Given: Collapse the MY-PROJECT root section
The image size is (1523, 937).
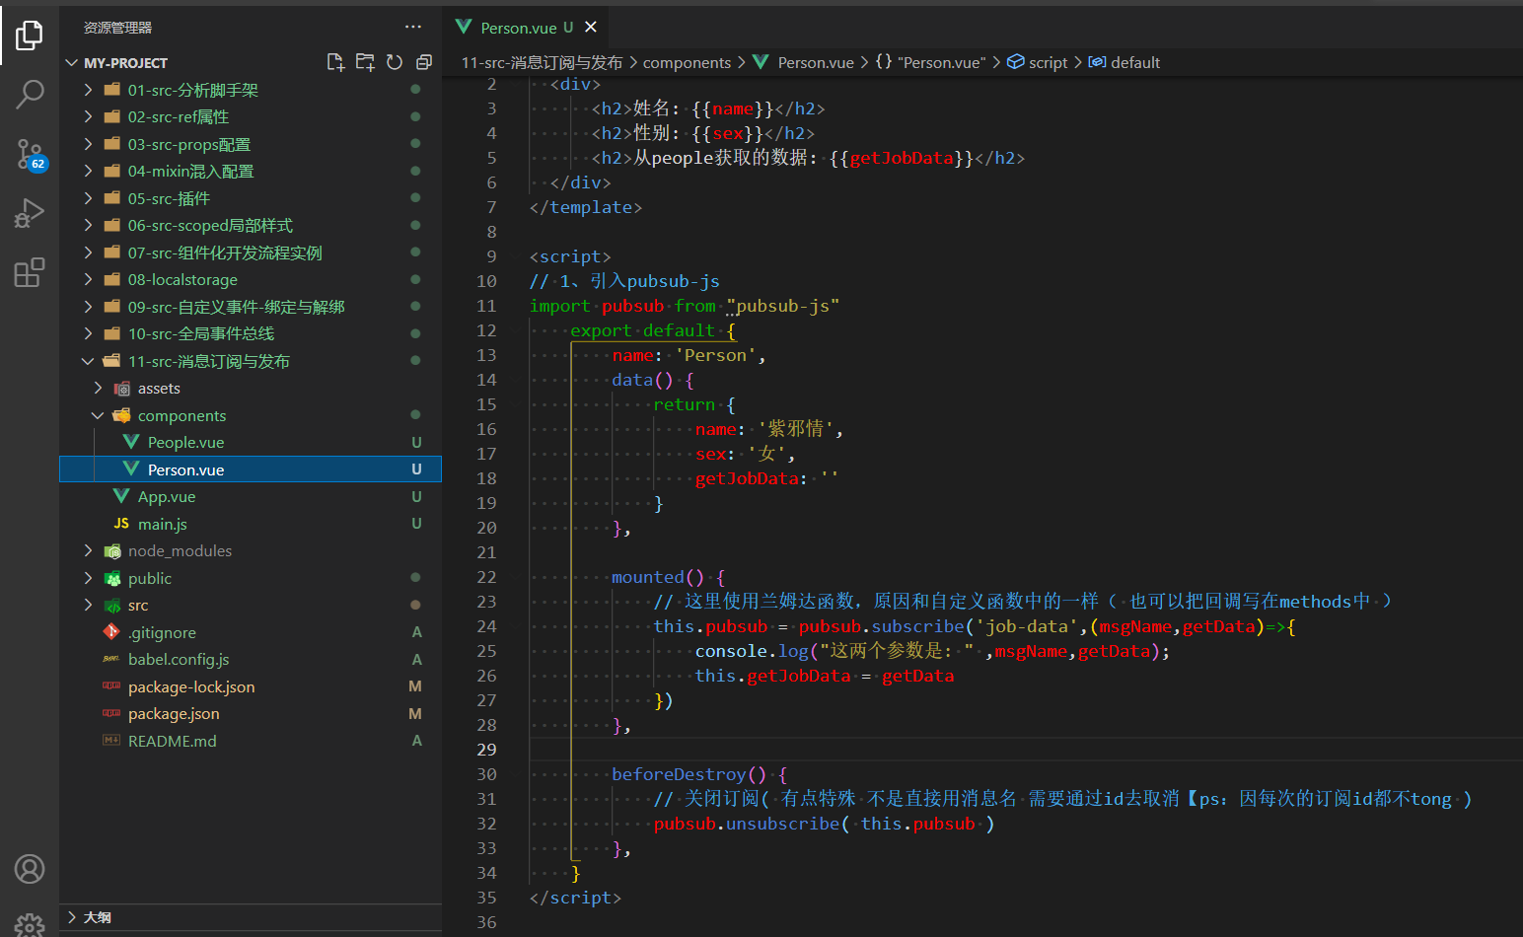Looking at the screenshot, I should point(71,62).
